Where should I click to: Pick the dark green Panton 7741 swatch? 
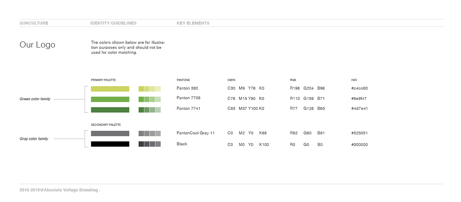[x=110, y=110]
